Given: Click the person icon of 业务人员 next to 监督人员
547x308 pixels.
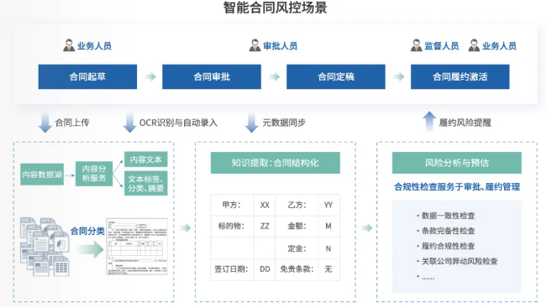Looking at the screenshot, I should tap(474, 45).
